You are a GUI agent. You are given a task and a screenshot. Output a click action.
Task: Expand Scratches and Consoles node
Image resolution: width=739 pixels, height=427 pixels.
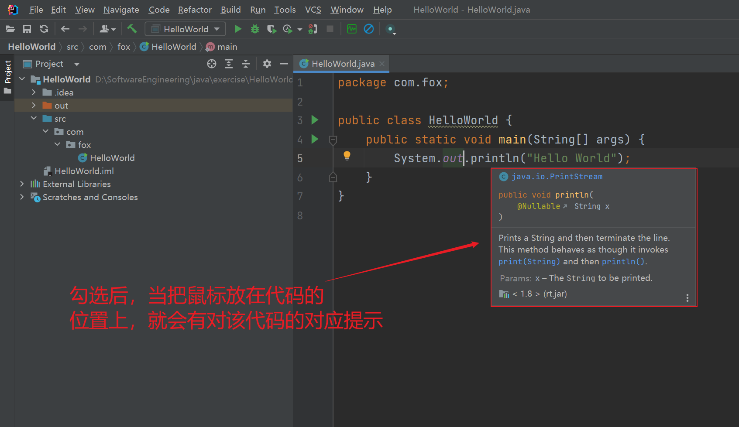(x=22, y=197)
